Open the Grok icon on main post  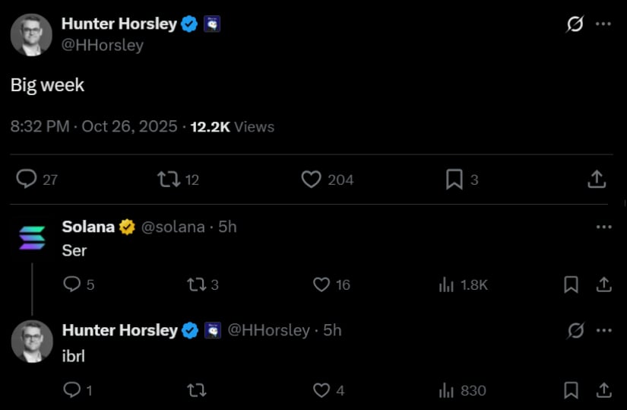[575, 24]
